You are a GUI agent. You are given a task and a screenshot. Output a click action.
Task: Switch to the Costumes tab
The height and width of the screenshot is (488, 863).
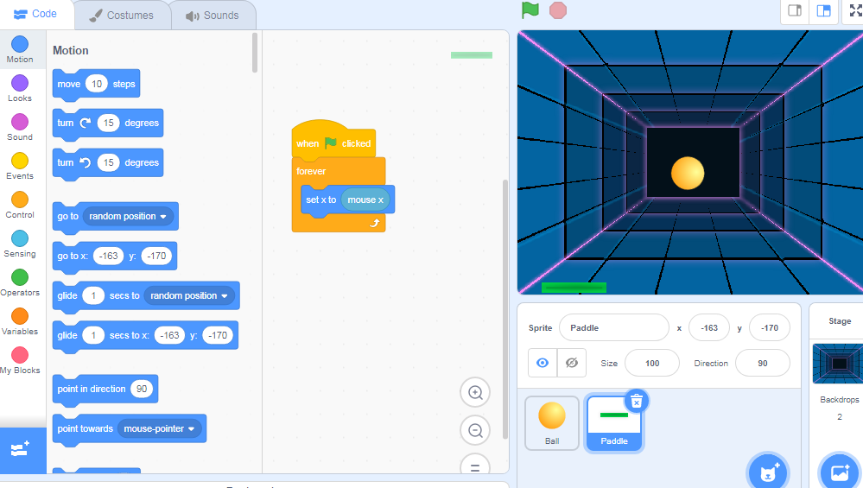[121, 16]
